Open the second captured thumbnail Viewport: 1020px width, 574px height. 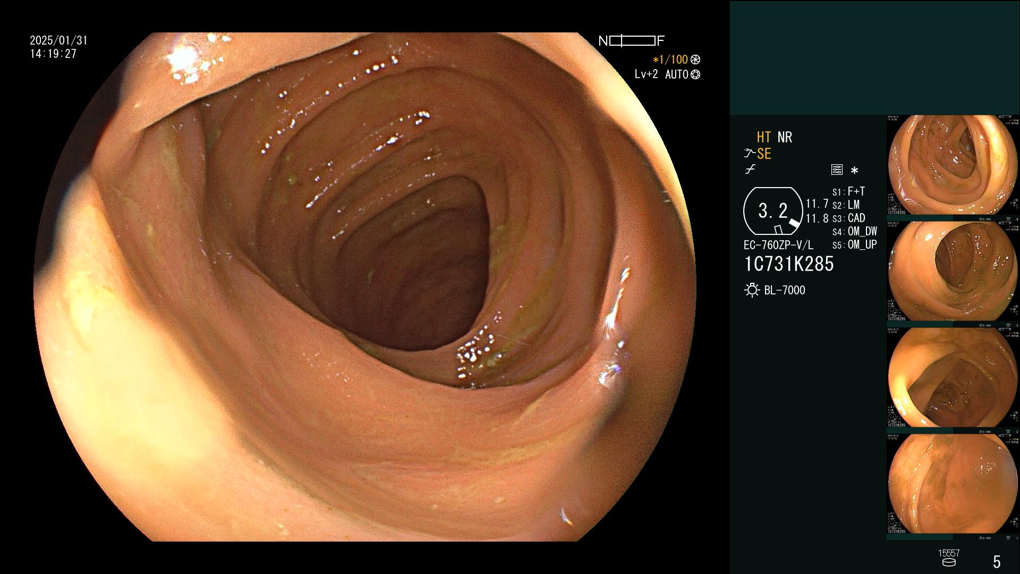click(953, 271)
